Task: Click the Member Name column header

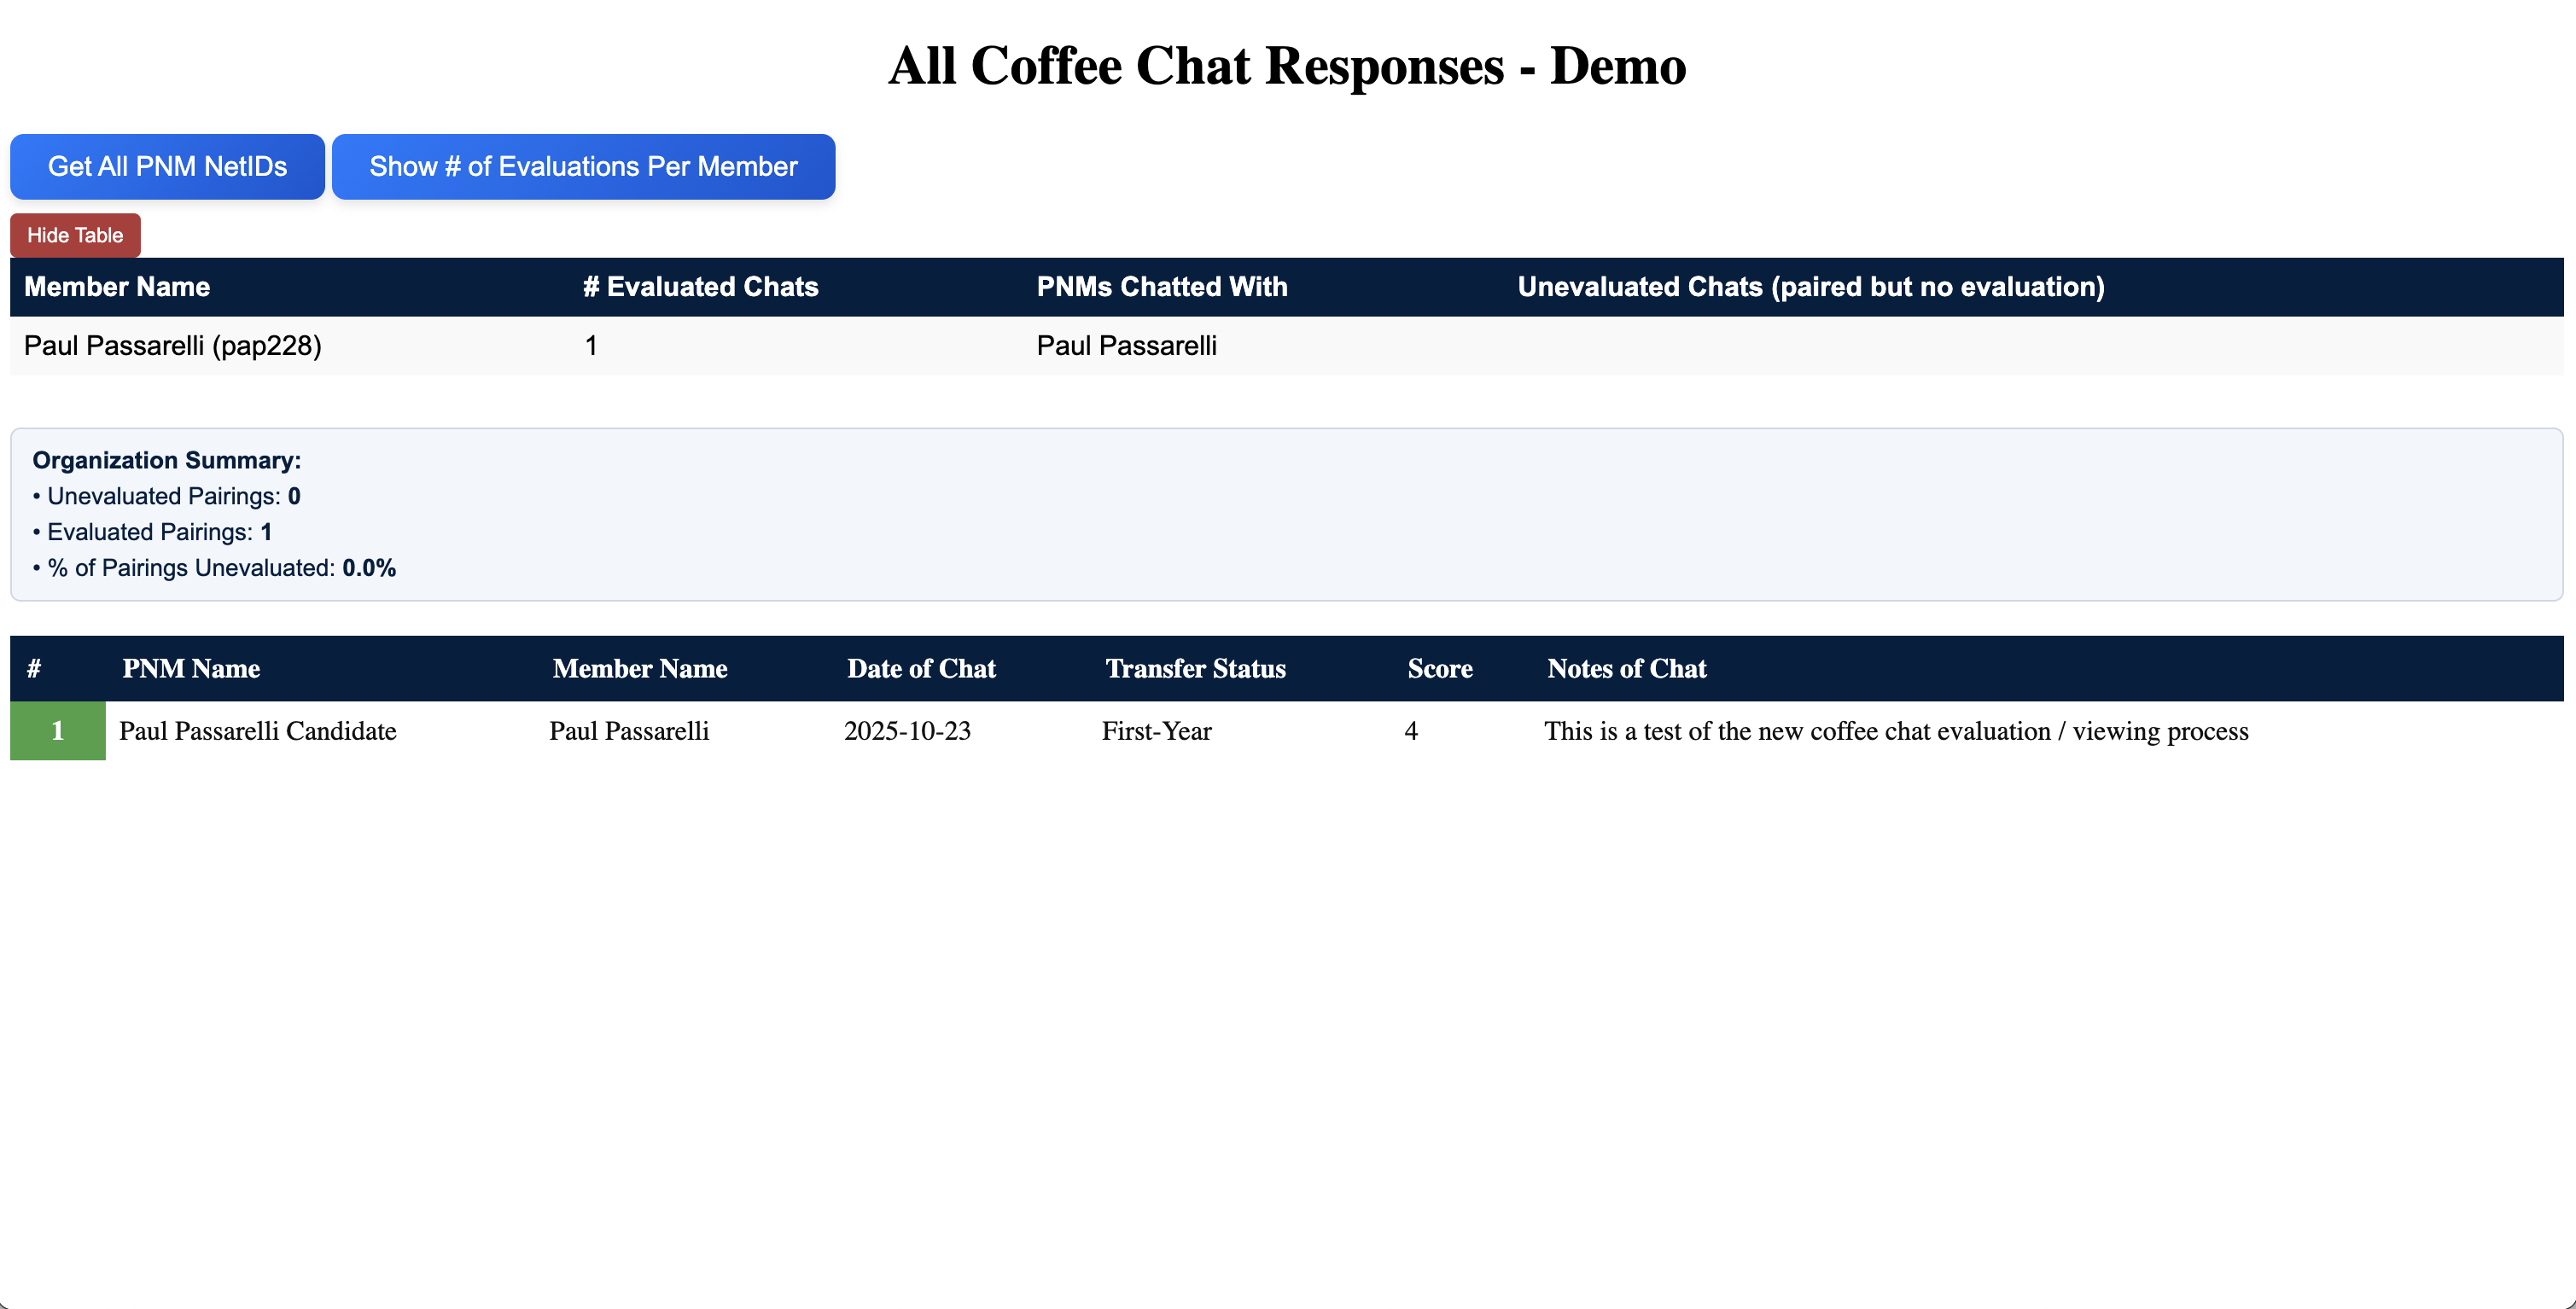Action: tap(117, 287)
